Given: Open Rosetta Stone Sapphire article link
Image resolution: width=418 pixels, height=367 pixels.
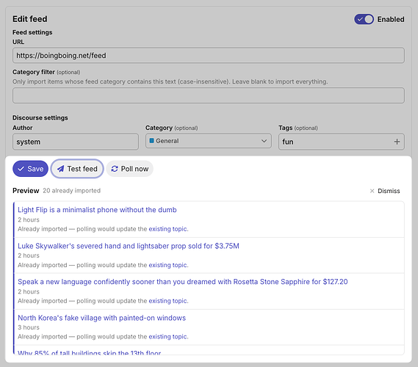Looking at the screenshot, I should click(x=183, y=282).
